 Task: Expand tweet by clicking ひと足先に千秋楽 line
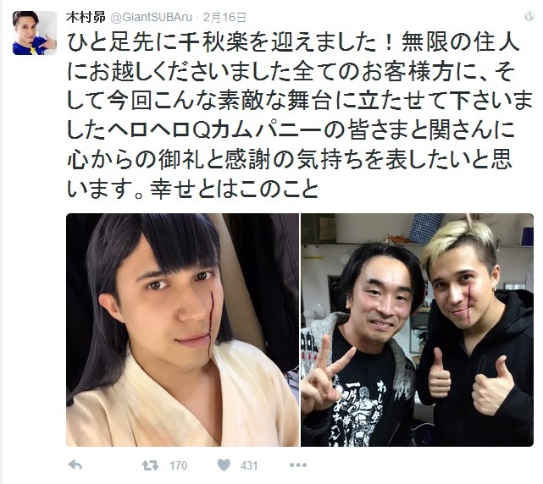(292, 43)
